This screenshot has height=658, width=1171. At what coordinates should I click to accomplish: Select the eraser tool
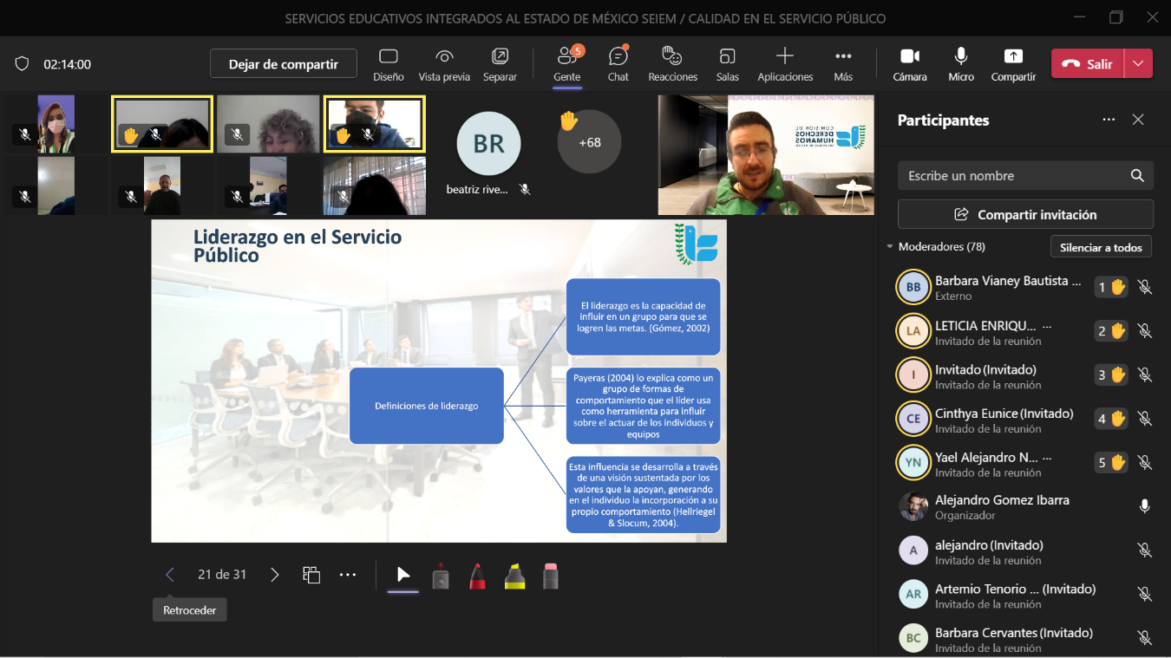click(551, 576)
